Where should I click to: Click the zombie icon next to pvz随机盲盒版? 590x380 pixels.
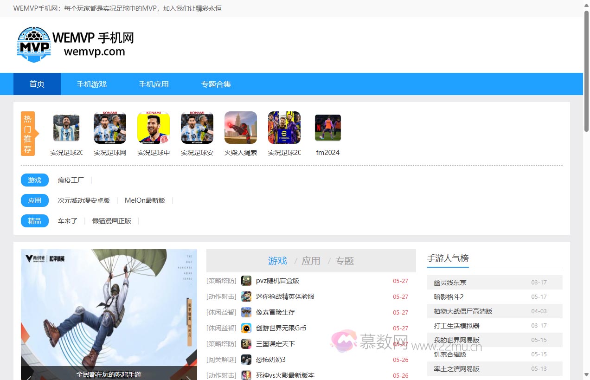[246, 281]
